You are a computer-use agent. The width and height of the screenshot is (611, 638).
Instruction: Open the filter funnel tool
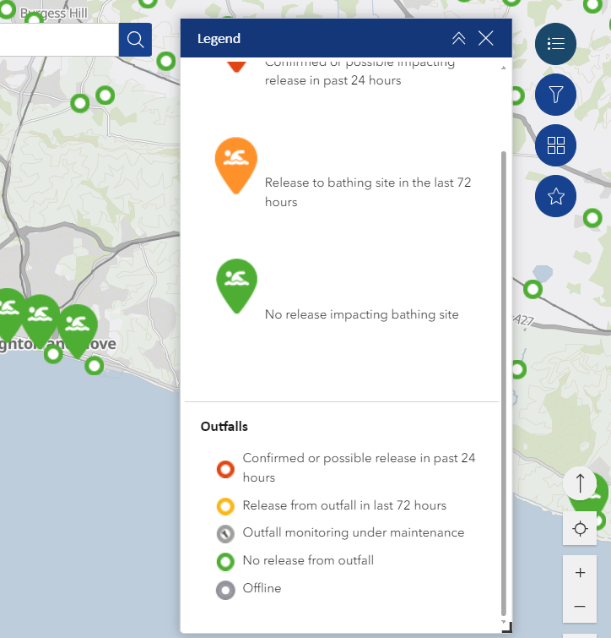[x=555, y=95]
